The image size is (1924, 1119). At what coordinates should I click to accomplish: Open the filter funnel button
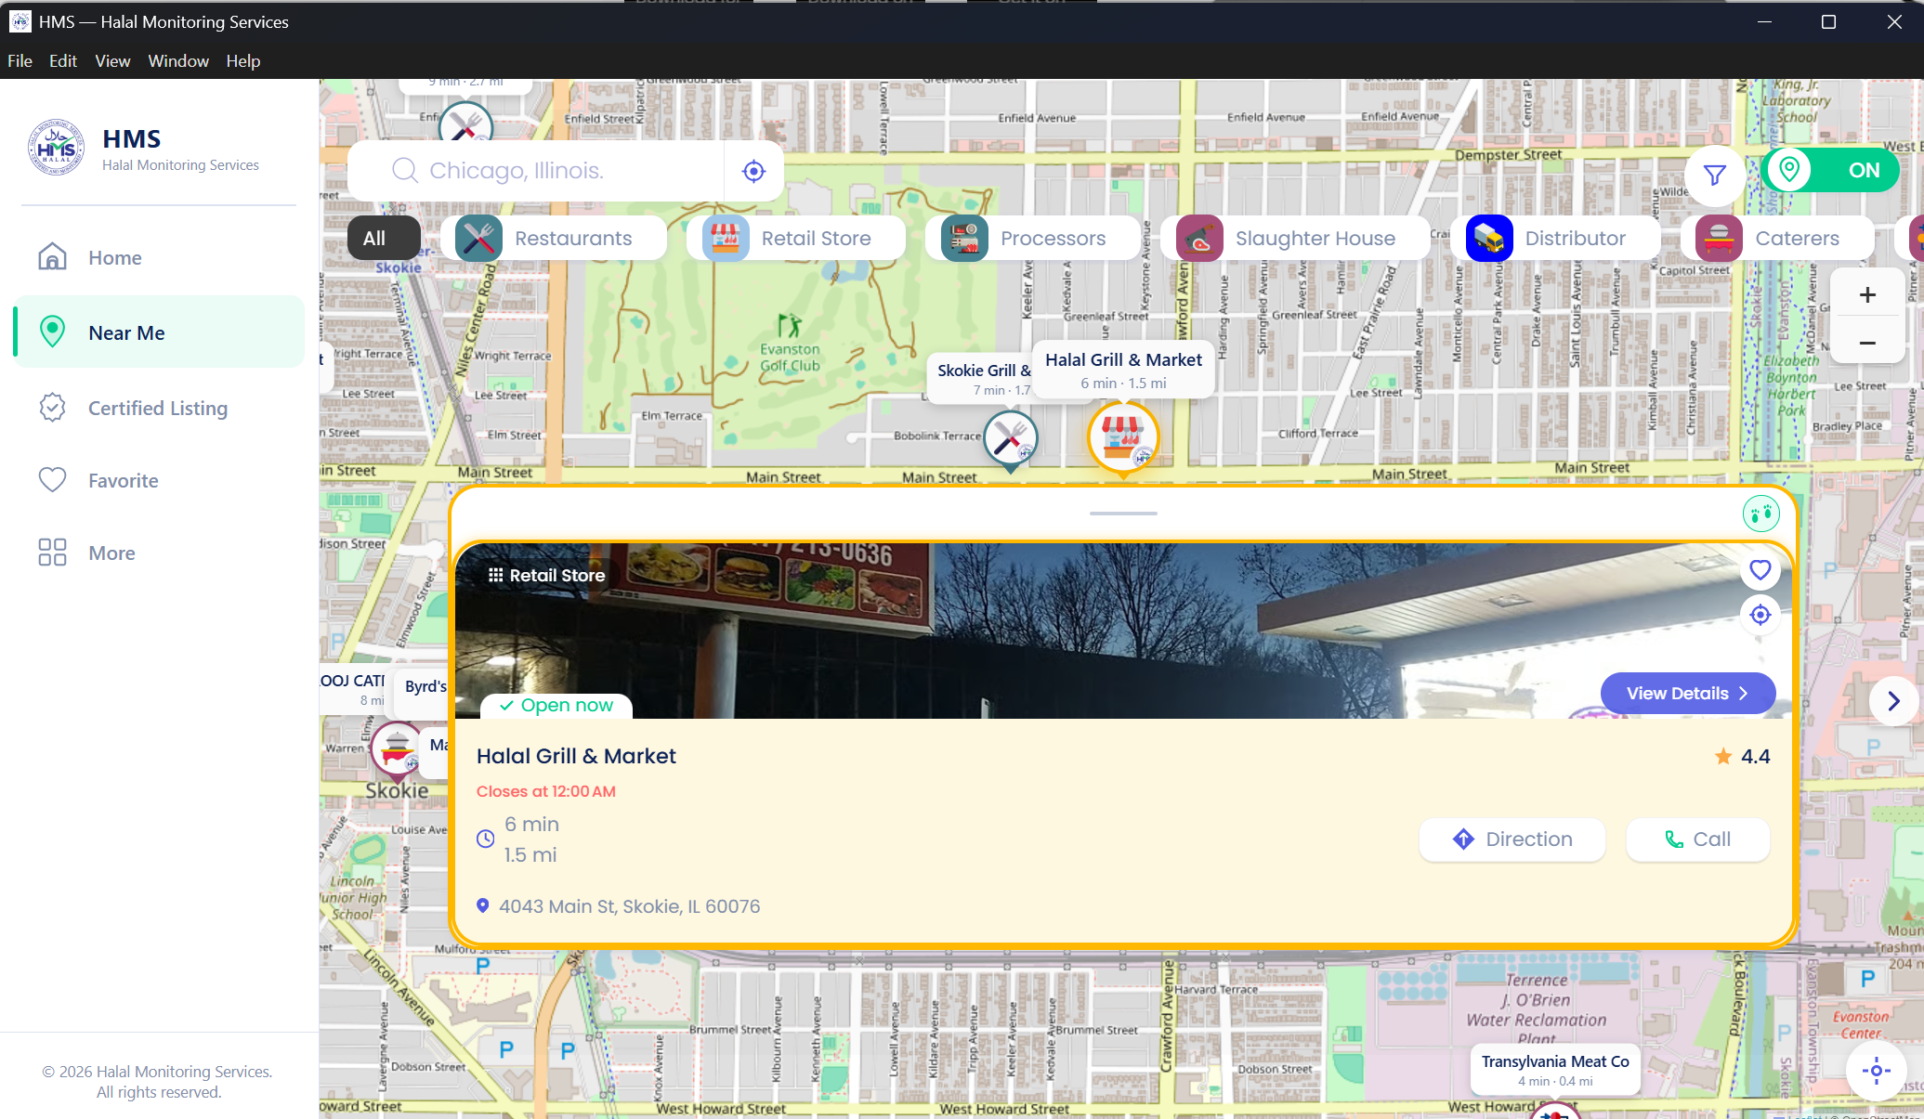click(x=1714, y=175)
